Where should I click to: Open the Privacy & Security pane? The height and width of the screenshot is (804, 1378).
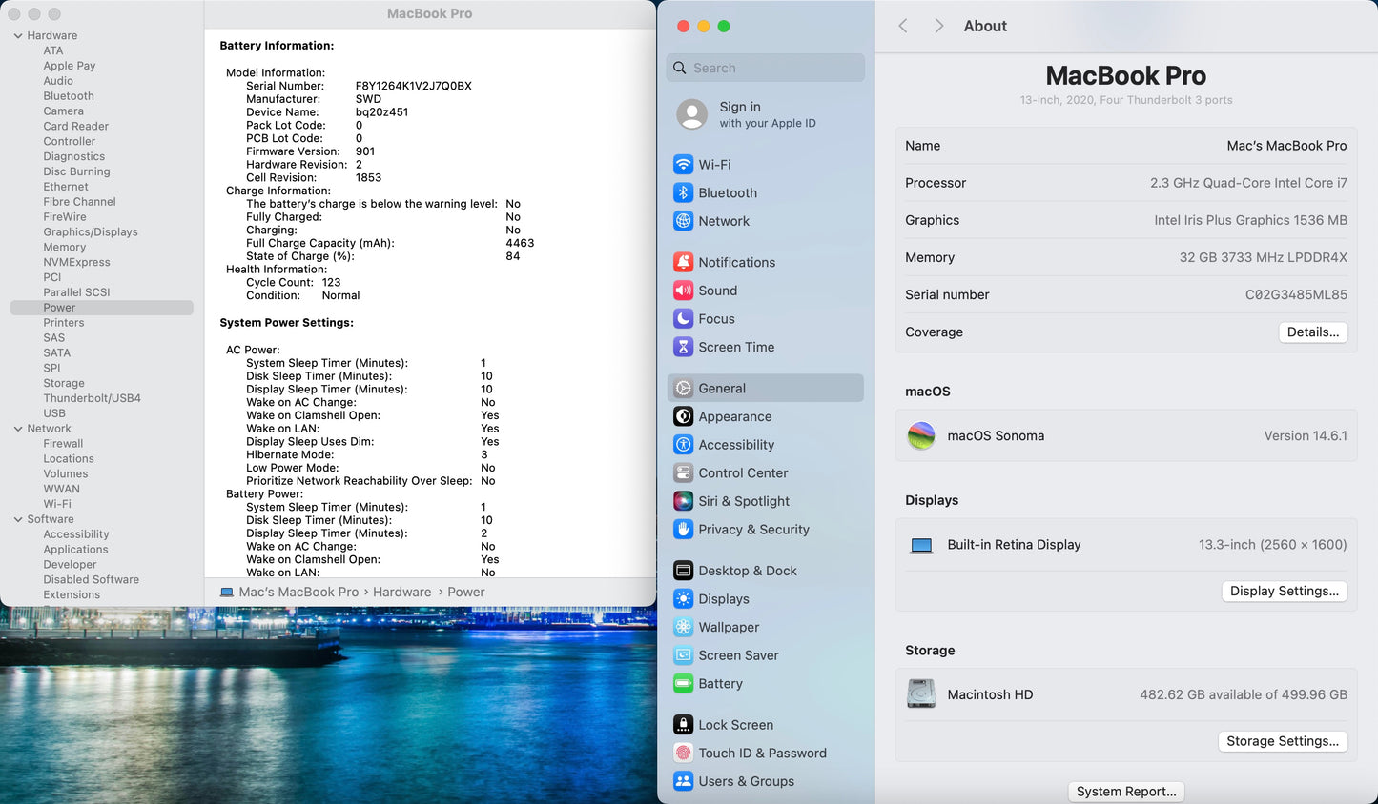tap(753, 530)
